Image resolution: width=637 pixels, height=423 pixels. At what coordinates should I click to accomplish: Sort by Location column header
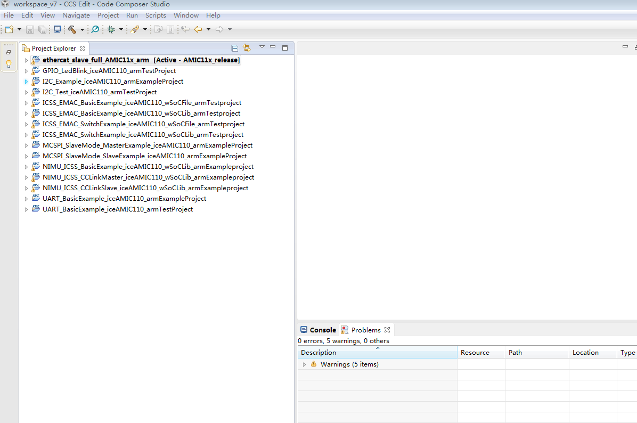pos(593,352)
